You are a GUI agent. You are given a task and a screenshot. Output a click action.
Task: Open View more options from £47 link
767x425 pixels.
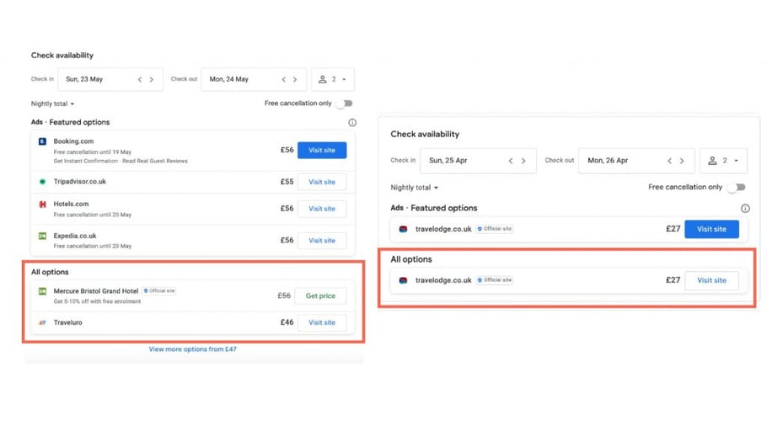click(x=193, y=349)
